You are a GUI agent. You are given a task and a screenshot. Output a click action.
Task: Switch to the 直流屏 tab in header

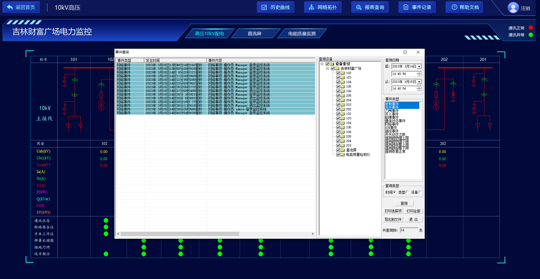(254, 33)
